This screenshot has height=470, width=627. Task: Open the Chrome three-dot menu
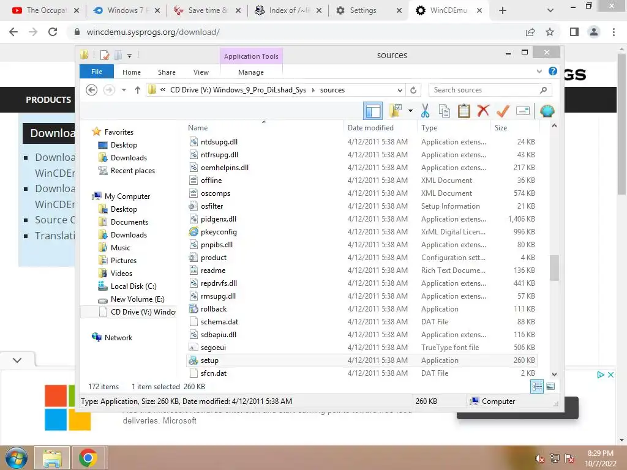coord(614,32)
